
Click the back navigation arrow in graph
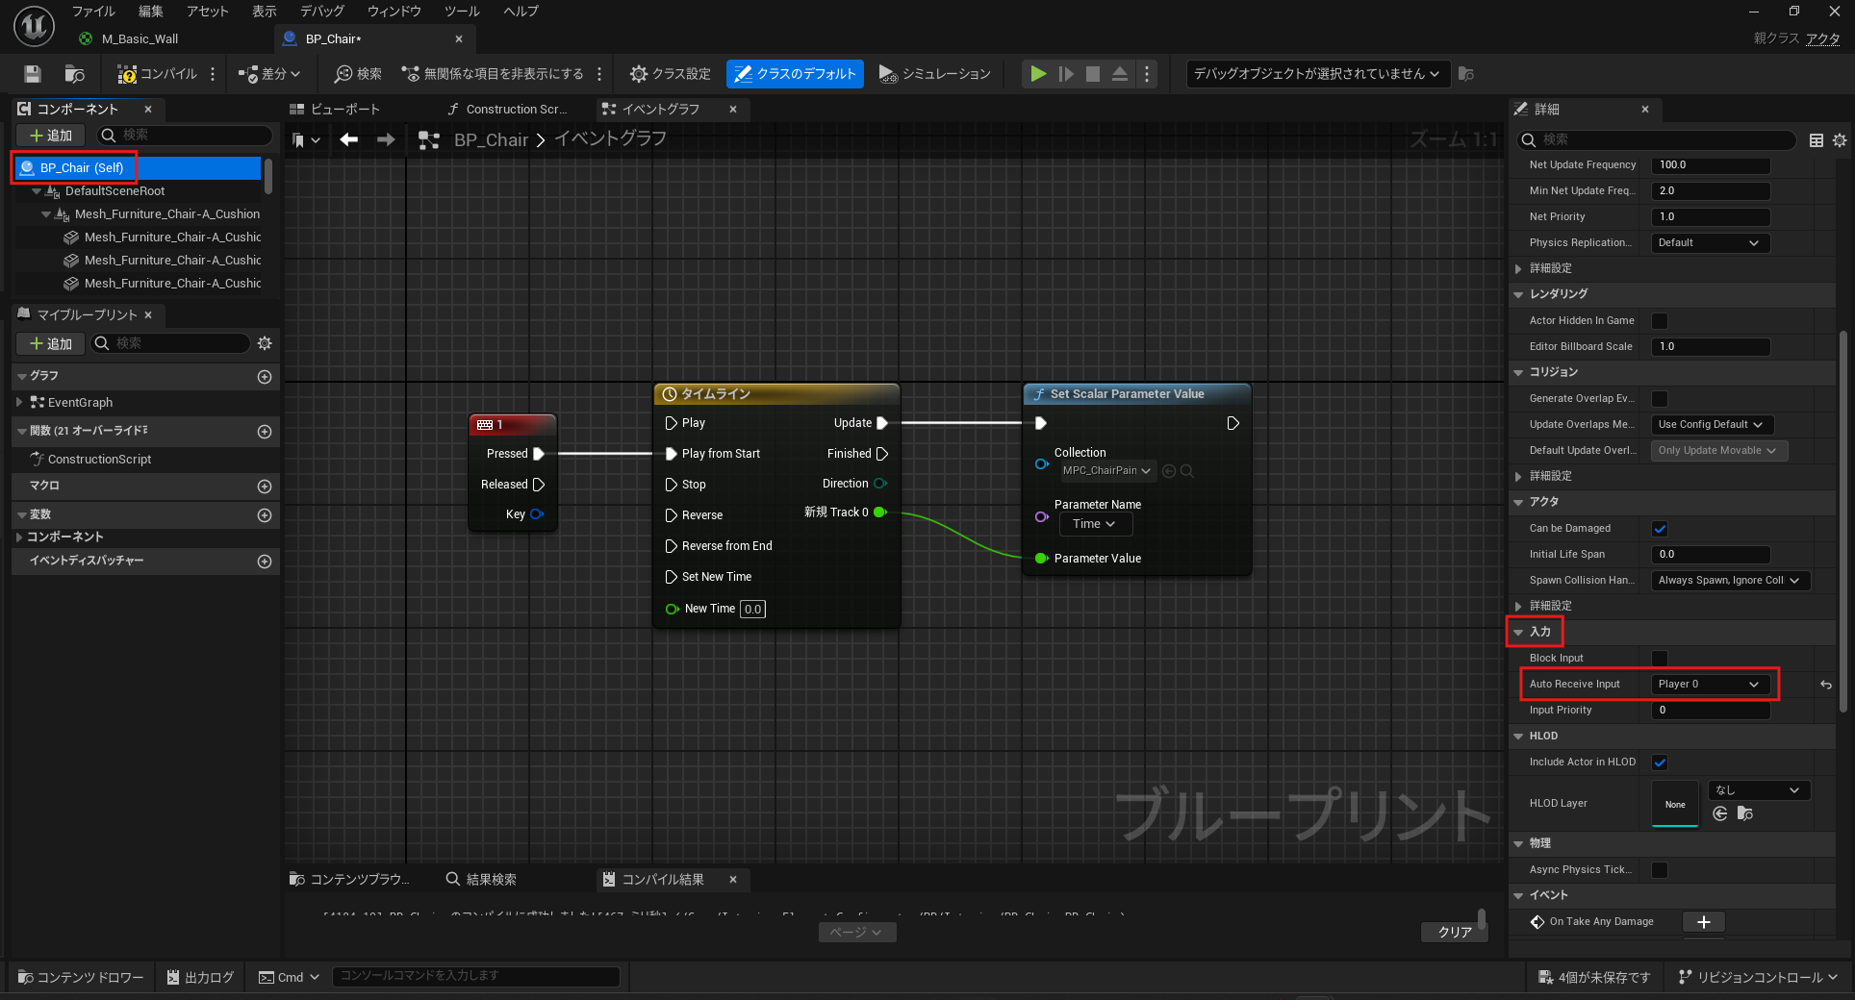point(349,139)
